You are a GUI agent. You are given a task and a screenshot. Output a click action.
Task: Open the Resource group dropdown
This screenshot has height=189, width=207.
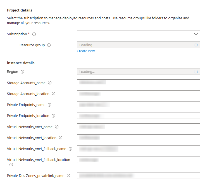(x=138, y=45)
